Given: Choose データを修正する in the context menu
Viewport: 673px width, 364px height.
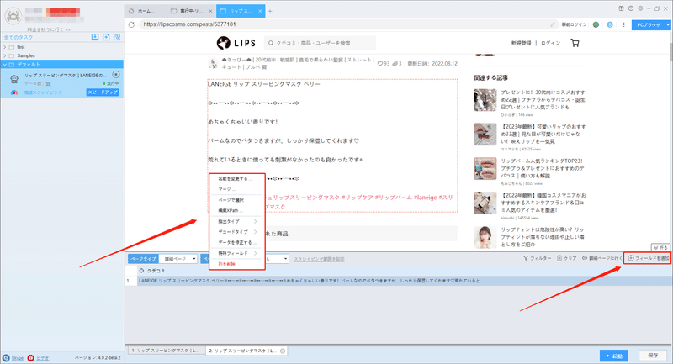Looking at the screenshot, I should pyautogui.click(x=236, y=243).
